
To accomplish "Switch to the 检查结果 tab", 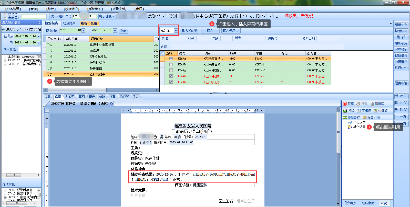I will point(69,23).
